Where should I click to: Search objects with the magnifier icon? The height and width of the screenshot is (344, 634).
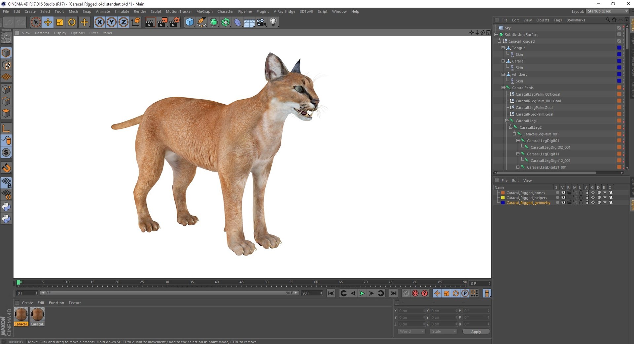pyautogui.click(x=608, y=20)
